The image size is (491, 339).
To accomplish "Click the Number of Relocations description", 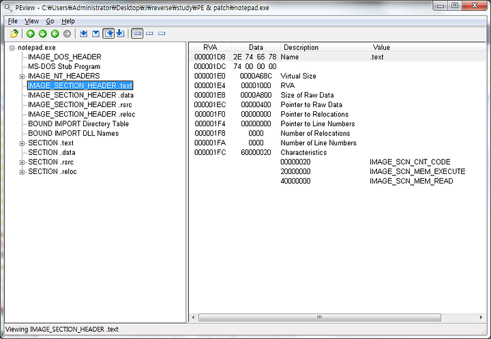I will click(315, 134).
